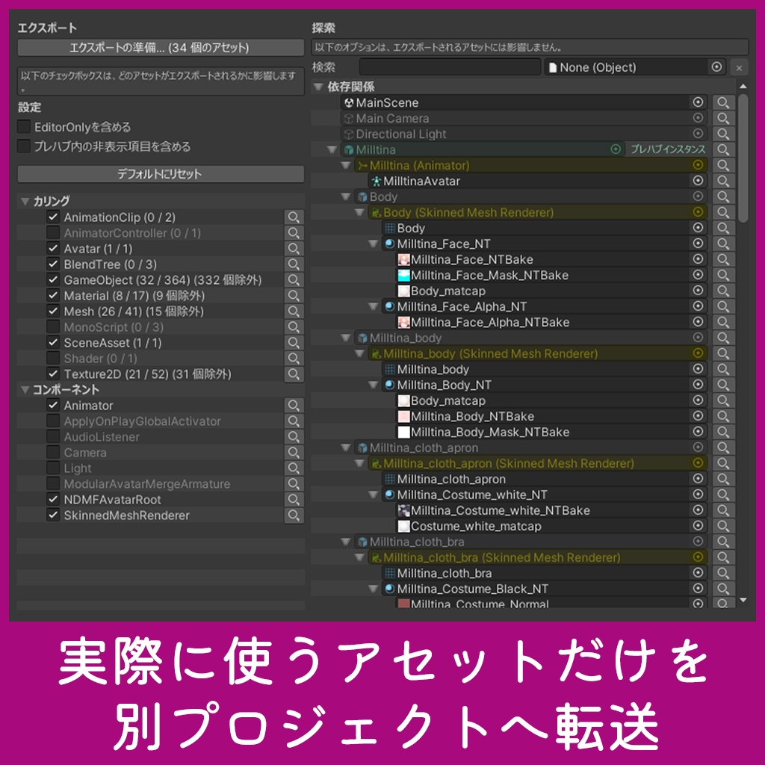Collapse the Milltina_Costume_Black_NT node
765x765 pixels.
[x=374, y=589]
